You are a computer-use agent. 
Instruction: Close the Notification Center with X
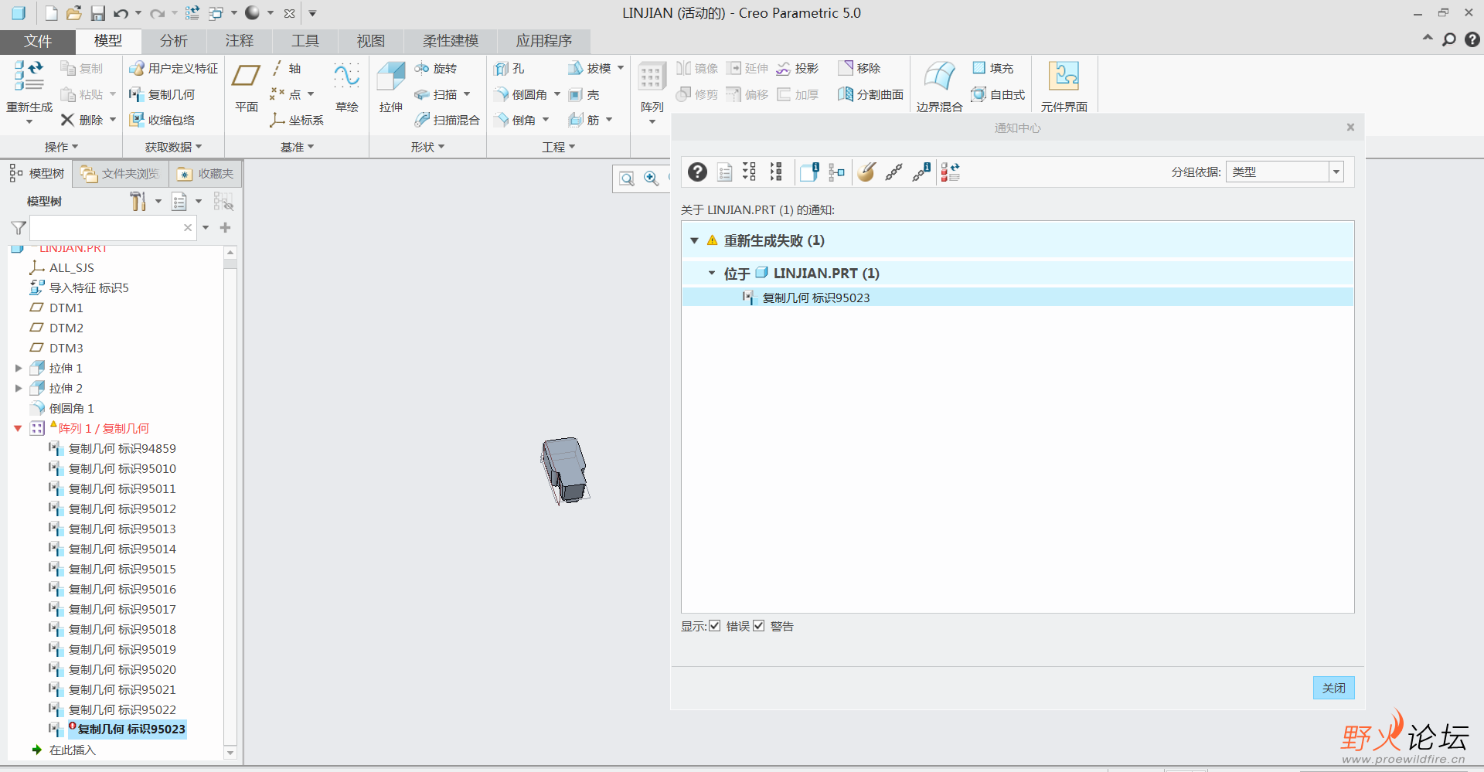pos(1350,128)
